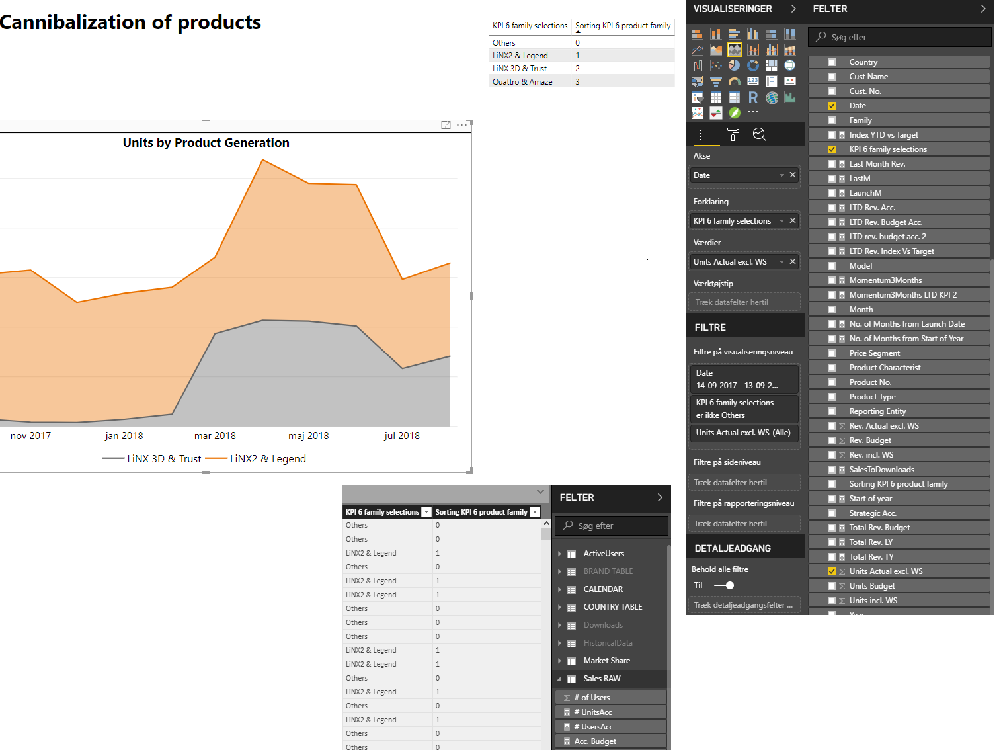1001x750 pixels.
Task: Remove Units Actual excl. WS from values
Action: [793, 261]
